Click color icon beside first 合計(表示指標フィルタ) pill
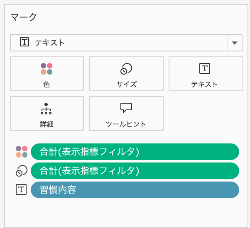This screenshot has height=228, width=250. [22, 152]
